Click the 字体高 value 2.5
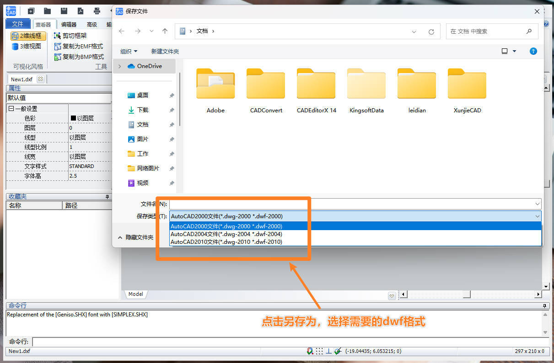This screenshot has height=363, width=554. pyautogui.click(x=90, y=176)
